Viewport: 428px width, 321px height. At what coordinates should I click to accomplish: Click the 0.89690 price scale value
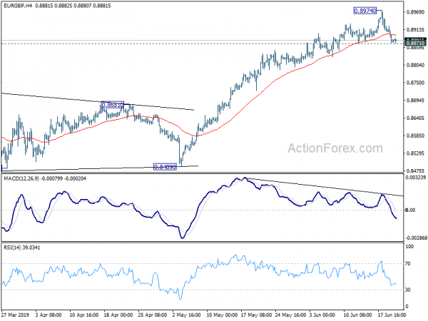coord(415,12)
